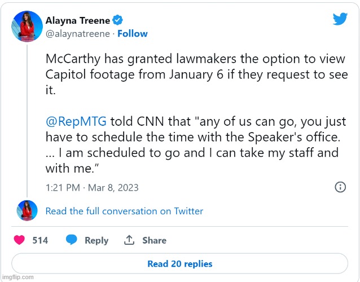
Task: Click the 1:21 PM Mar 8, 2023 timestamp
Action: 92,187
